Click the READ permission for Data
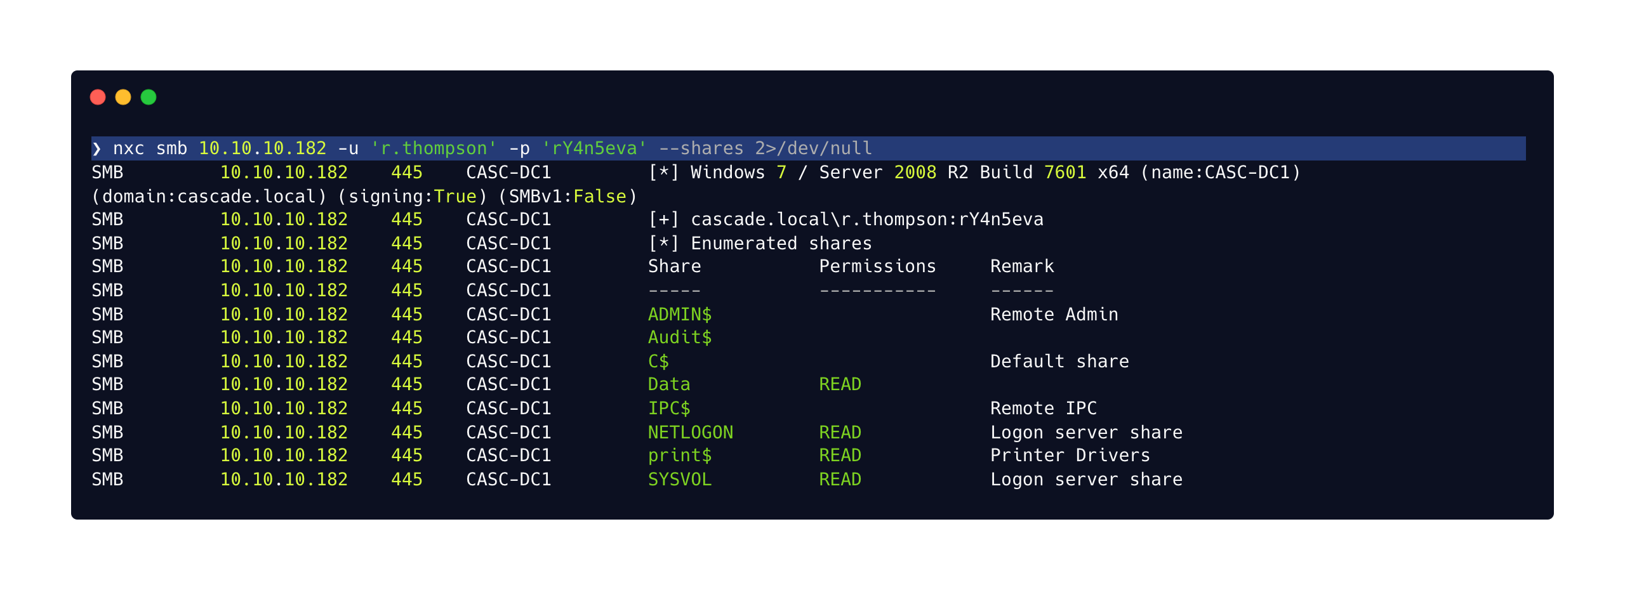The image size is (1625, 590). (x=840, y=384)
